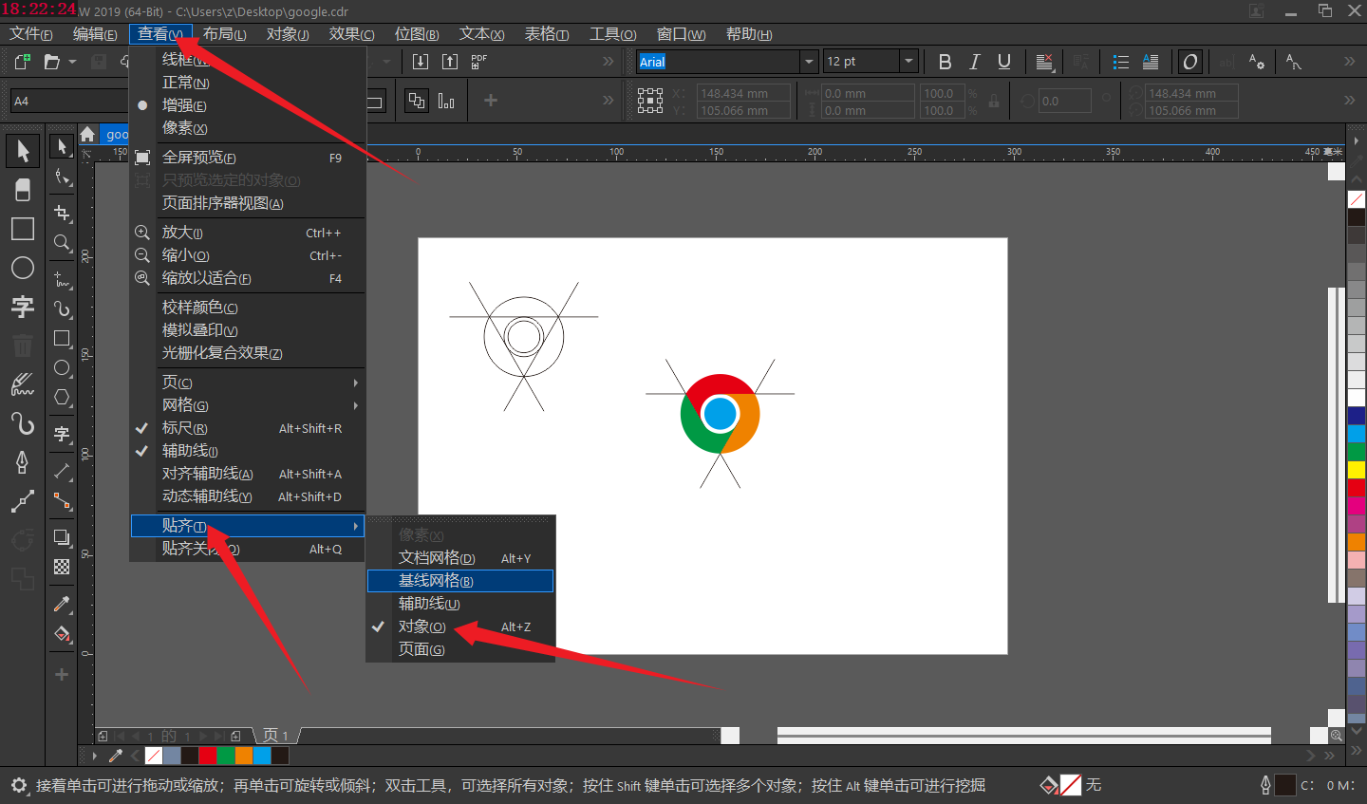Pick the yellow swatch in color palette

tap(1357, 469)
